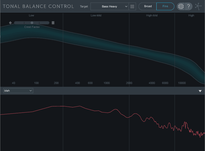The width and height of the screenshot is (205, 151).
Task: Click the Low band label
Action: pyautogui.click(x=31, y=15)
